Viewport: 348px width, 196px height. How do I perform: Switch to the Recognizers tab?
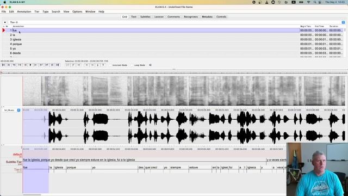point(191,17)
